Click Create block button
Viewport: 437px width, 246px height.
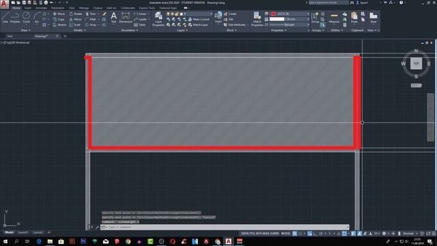click(x=230, y=14)
